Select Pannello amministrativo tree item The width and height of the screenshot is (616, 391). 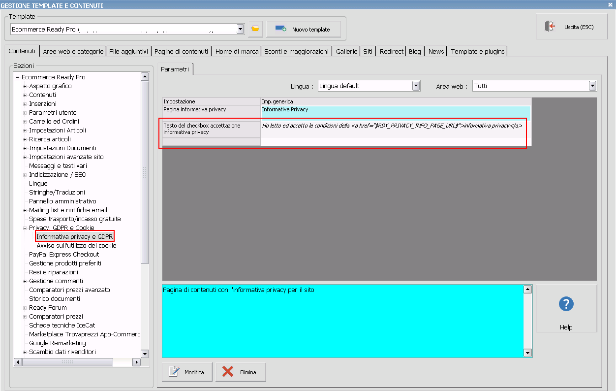pyautogui.click(x=62, y=201)
